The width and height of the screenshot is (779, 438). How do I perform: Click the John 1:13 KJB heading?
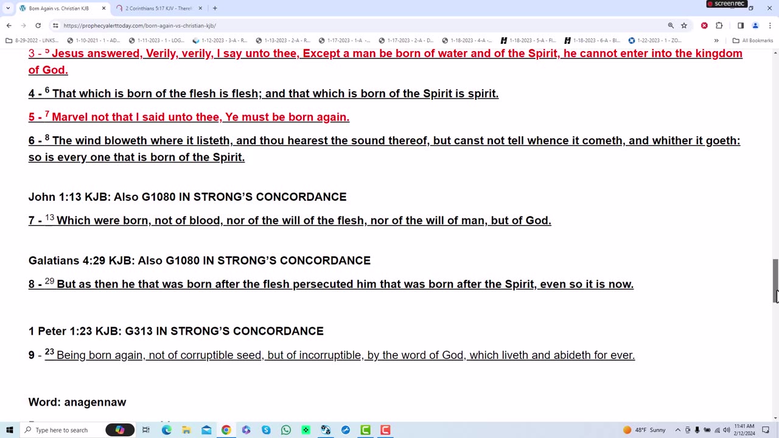pos(187,196)
